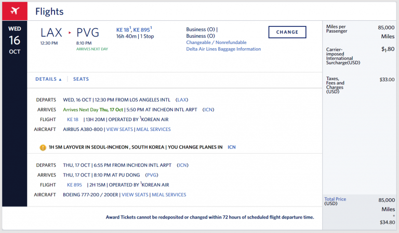Open the Changeable / Nonrefundable link
399x233 pixels.
pyautogui.click(x=216, y=42)
